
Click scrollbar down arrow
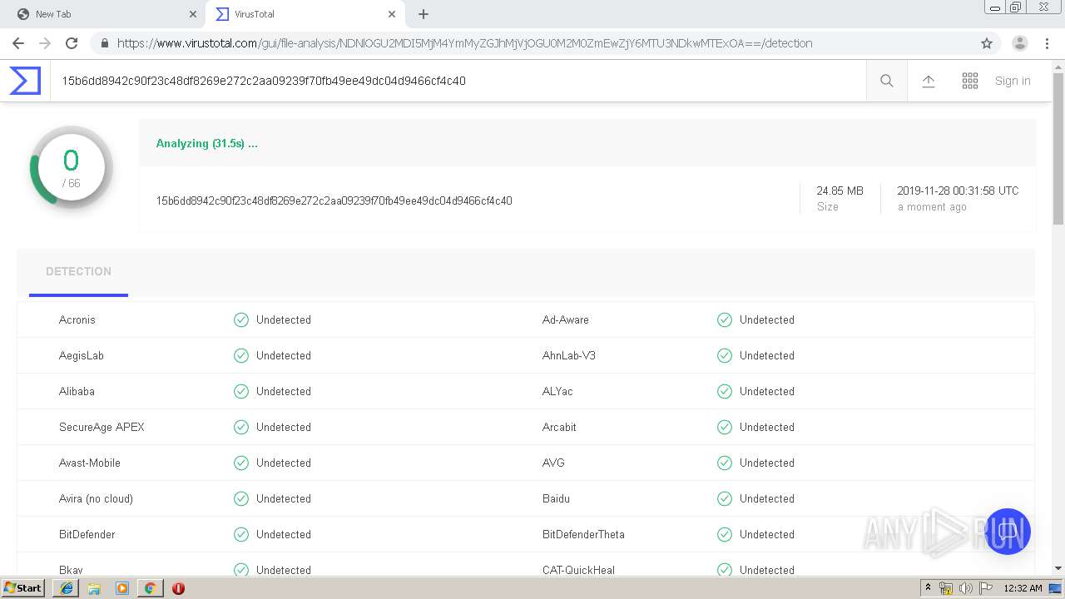point(1058,568)
